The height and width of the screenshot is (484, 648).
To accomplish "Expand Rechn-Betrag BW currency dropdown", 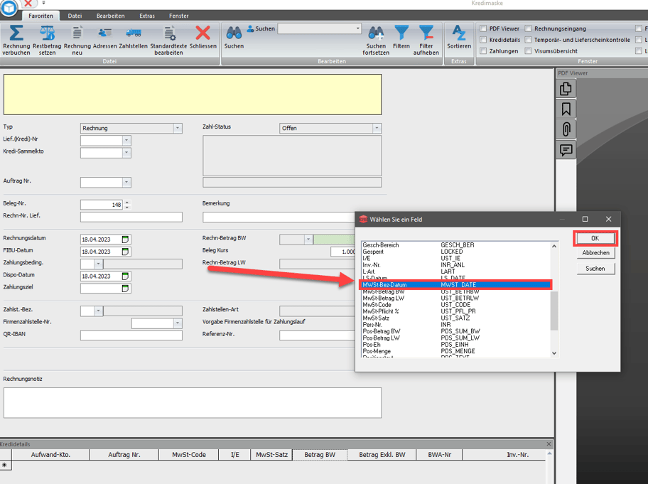I will point(308,240).
